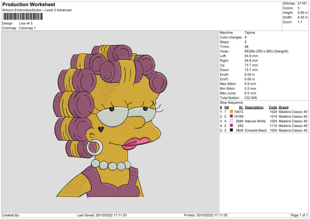
Task: Click the Up value 73.7 mm
Action: pos(251,65)
